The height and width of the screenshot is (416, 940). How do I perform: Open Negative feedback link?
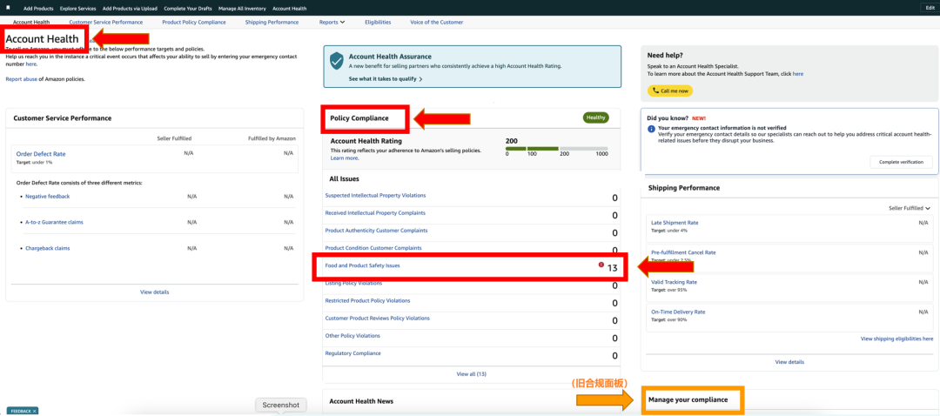click(x=47, y=196)
